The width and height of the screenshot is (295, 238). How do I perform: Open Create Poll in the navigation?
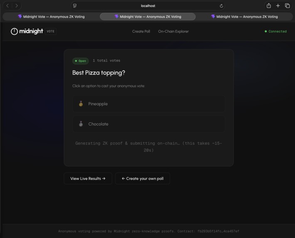(x=141, y=32)
